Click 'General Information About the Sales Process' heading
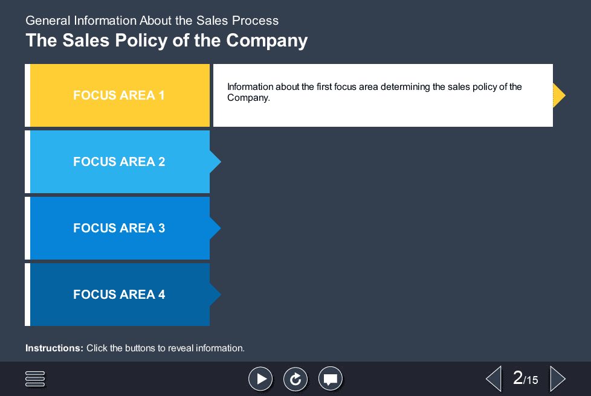Viewport: 591px width, 396px height. (x=152, y=21)
